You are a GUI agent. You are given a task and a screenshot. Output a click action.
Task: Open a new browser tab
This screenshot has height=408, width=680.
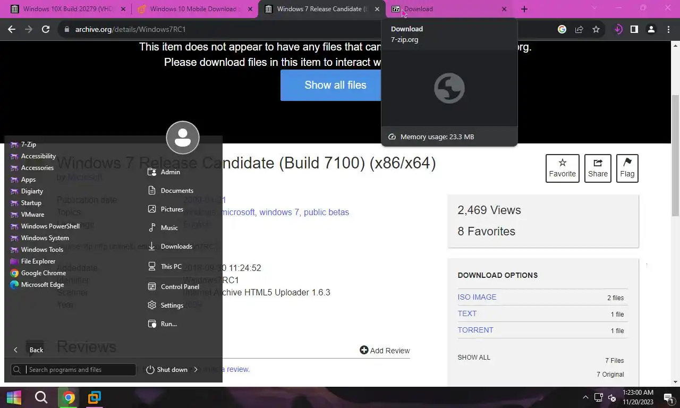[x=524, y=9]
